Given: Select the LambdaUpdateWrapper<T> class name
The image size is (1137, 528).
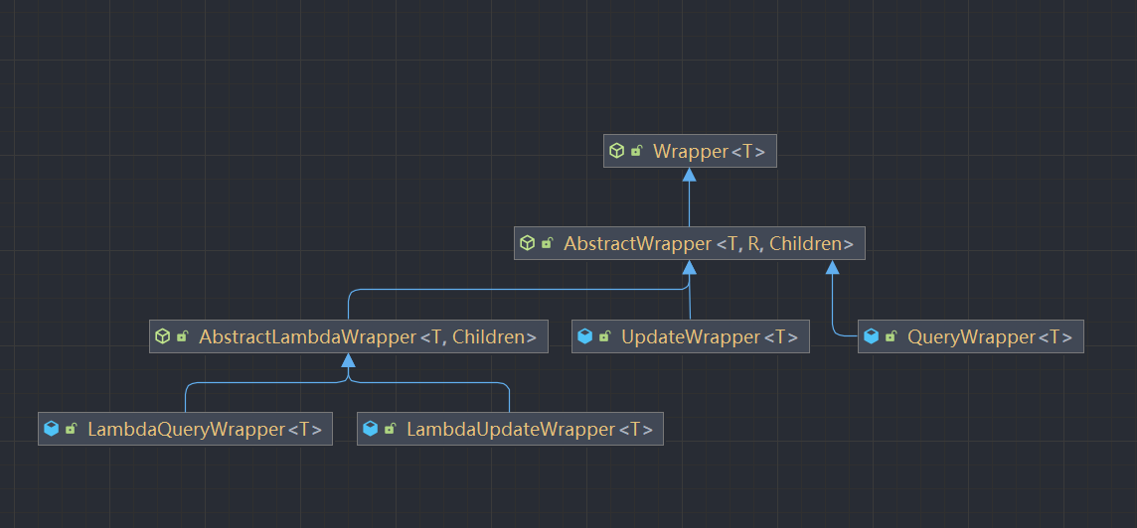Looking at the screenshot, I should point(529,430).
